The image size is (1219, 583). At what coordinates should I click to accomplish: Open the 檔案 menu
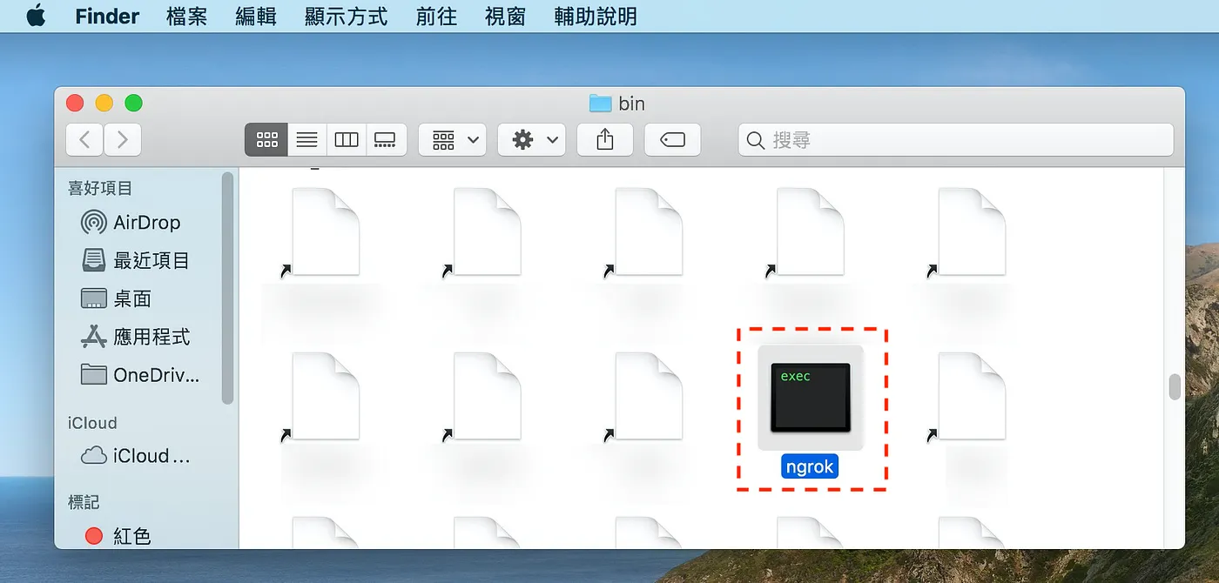[186, 17]
